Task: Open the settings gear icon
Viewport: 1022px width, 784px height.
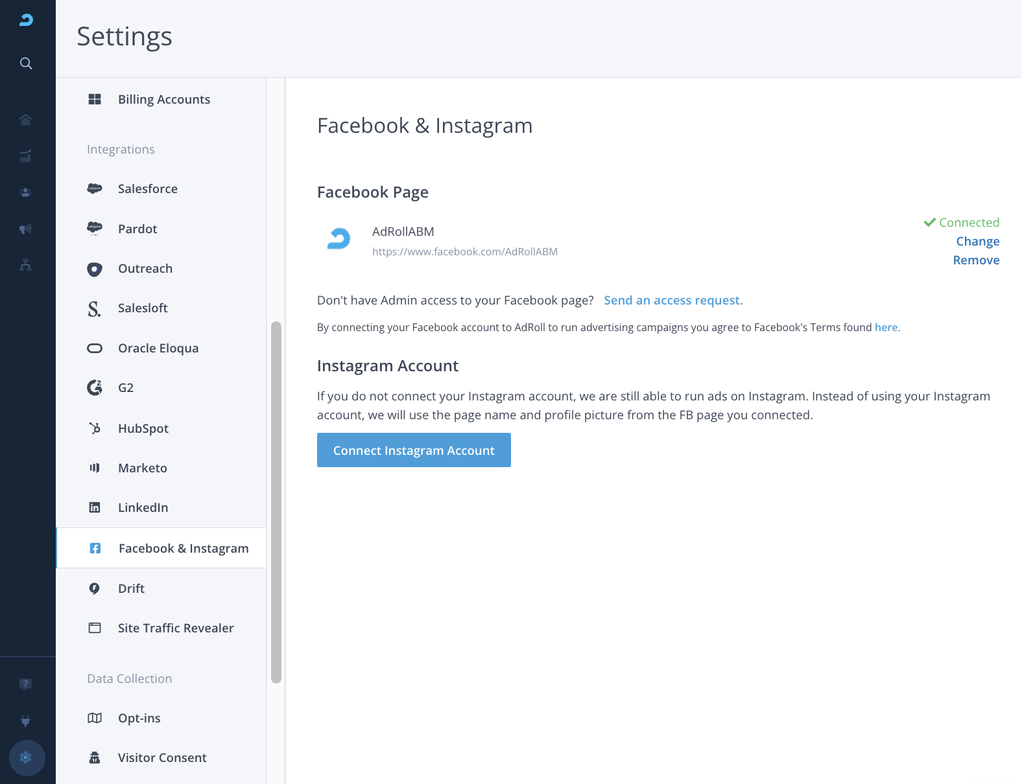Action: click(x=27, y=757)
